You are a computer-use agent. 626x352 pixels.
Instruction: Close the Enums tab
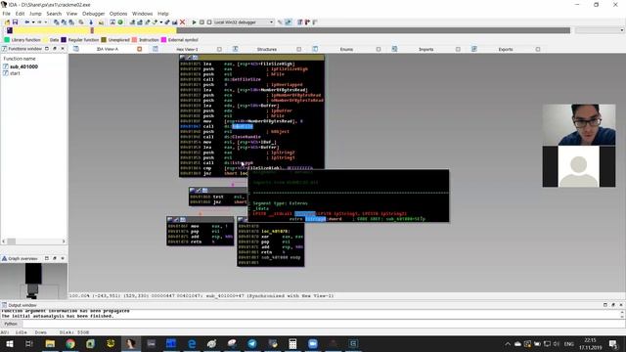pos(379,49)
